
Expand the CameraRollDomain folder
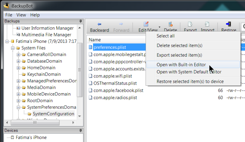click(19, 54)
